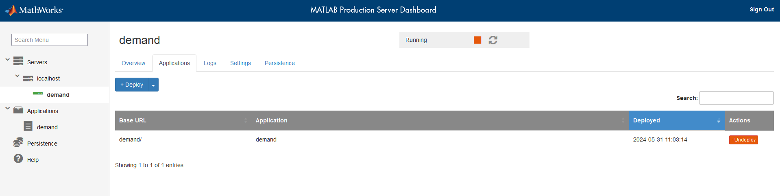
Task: Collapse the Servers tree node
Action: click(x=7, y=59)
